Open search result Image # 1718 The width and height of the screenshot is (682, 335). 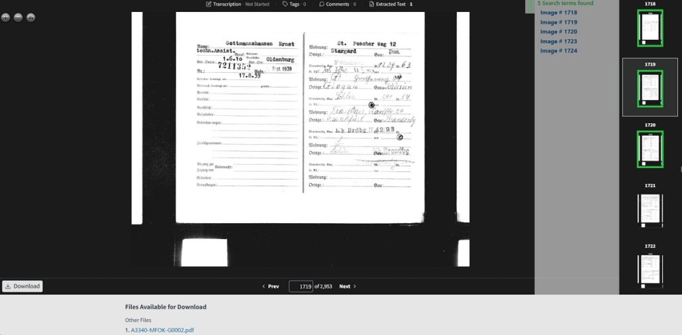pyautogui.click(x=558, y=13)
